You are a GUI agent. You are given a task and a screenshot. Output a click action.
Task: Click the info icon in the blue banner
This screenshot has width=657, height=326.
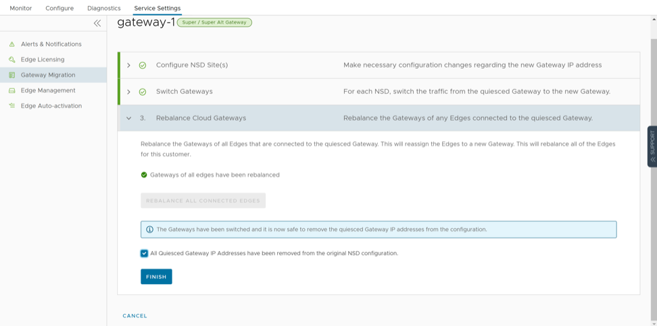click(x=150, y=229)
